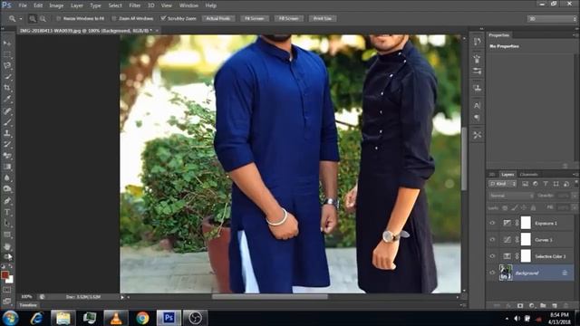Open workspace switcher dropdown top right

point(552,18)
